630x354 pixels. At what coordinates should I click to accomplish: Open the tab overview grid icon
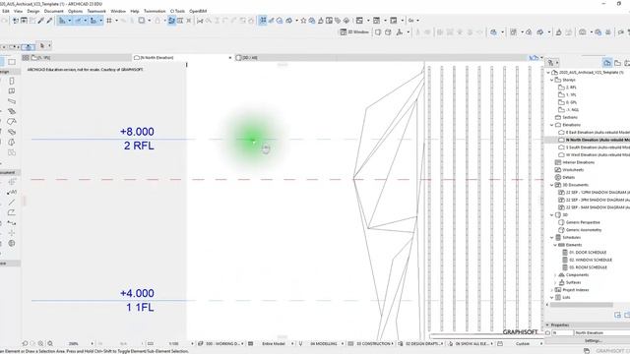[x=26, y=58]
